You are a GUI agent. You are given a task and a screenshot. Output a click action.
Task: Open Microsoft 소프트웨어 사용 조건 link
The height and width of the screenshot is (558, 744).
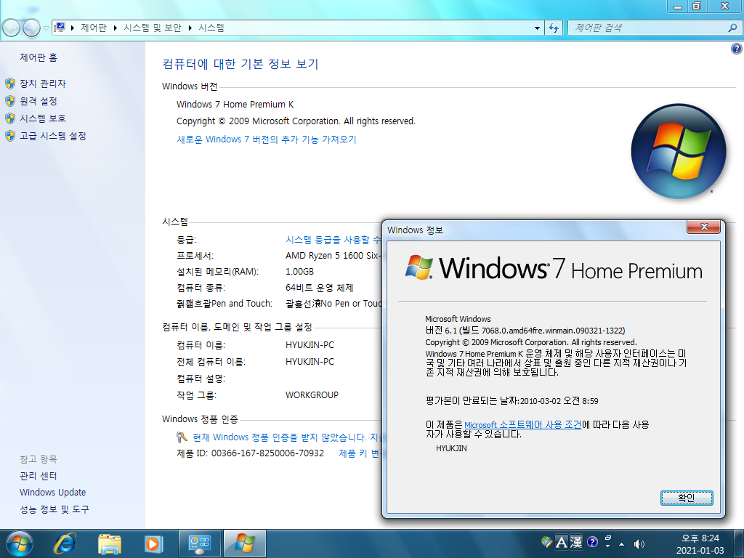(523, 424)
